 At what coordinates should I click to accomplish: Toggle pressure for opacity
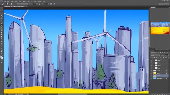(40, 4)
